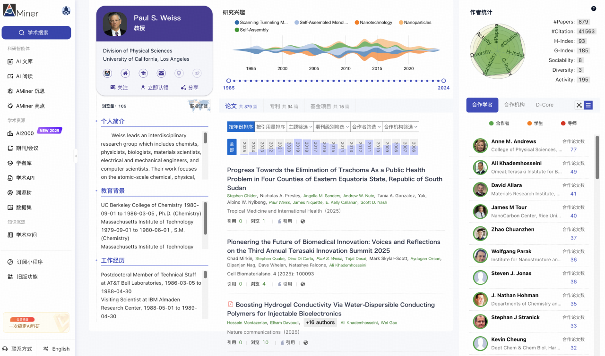
Task: Open the 主题筛选 topic filter dropdown
Action: (301, 127)
